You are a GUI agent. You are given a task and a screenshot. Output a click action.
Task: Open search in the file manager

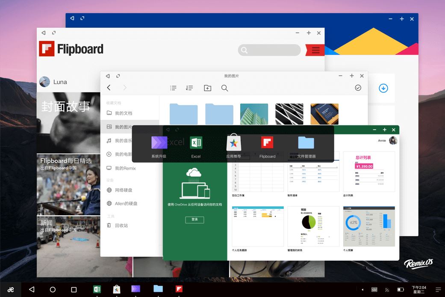coord(224,88)
